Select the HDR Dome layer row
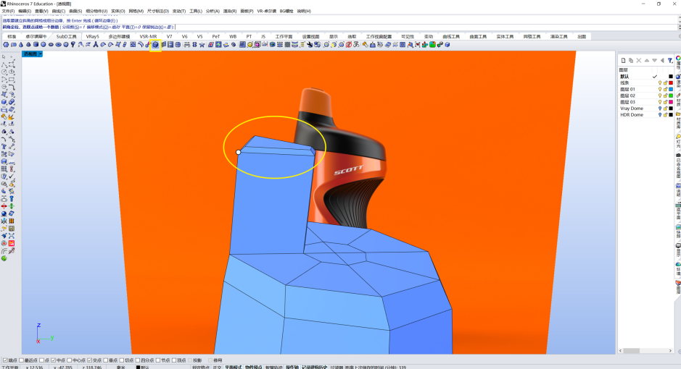The image size is (681, 369). 645,115
